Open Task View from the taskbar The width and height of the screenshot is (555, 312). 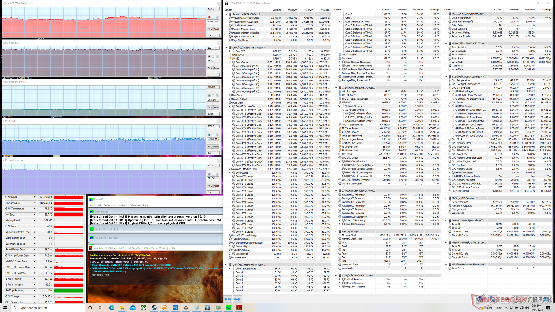[x=101, y=308]
